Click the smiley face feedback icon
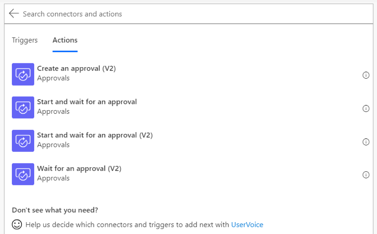 pos(17,224)
